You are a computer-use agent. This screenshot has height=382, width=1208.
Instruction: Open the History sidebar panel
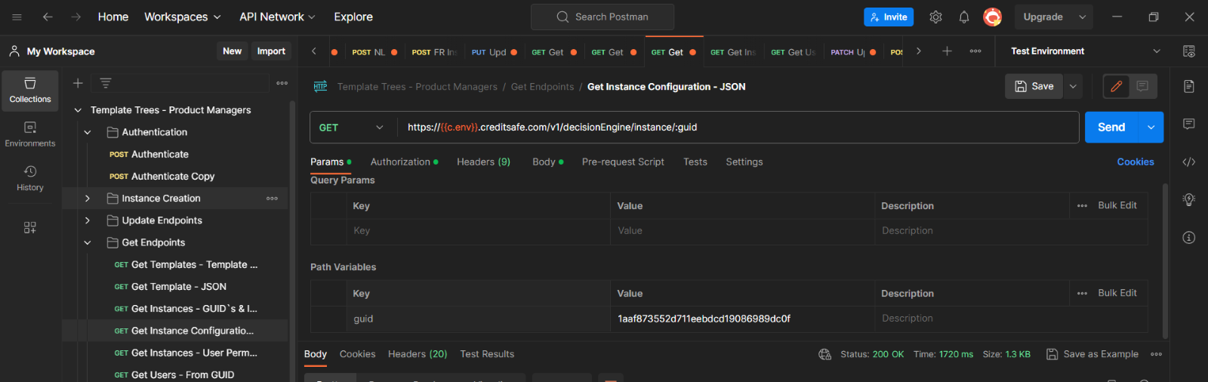pyautogui.click(x=30, y=178)
